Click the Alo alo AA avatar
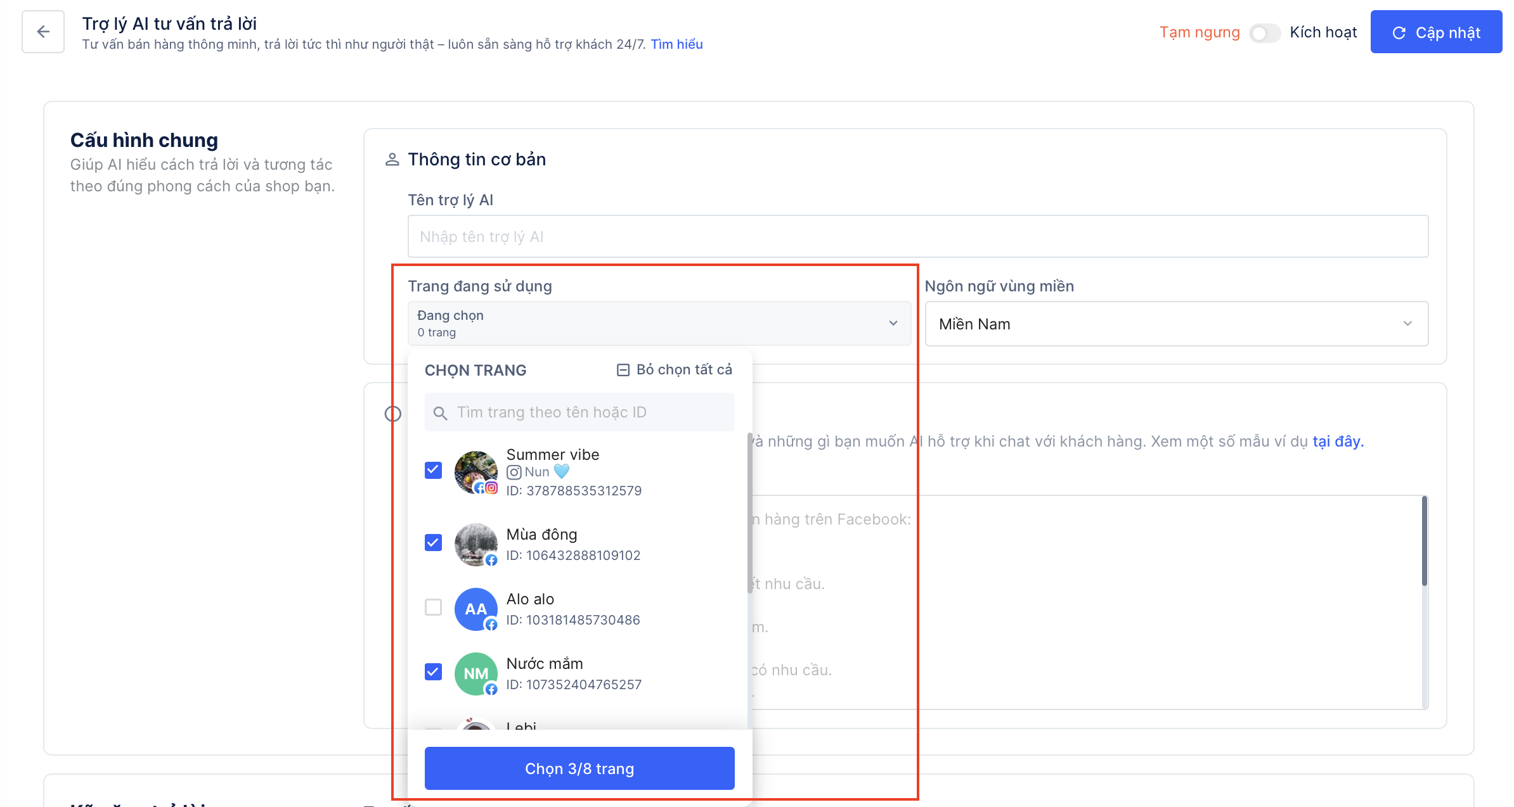The image size is (1514, 807). click(x=476, y=609)
